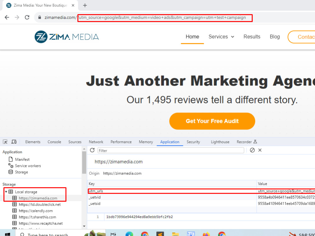Sort by the Key column header
315x236 pixels.
pos(172,184)
